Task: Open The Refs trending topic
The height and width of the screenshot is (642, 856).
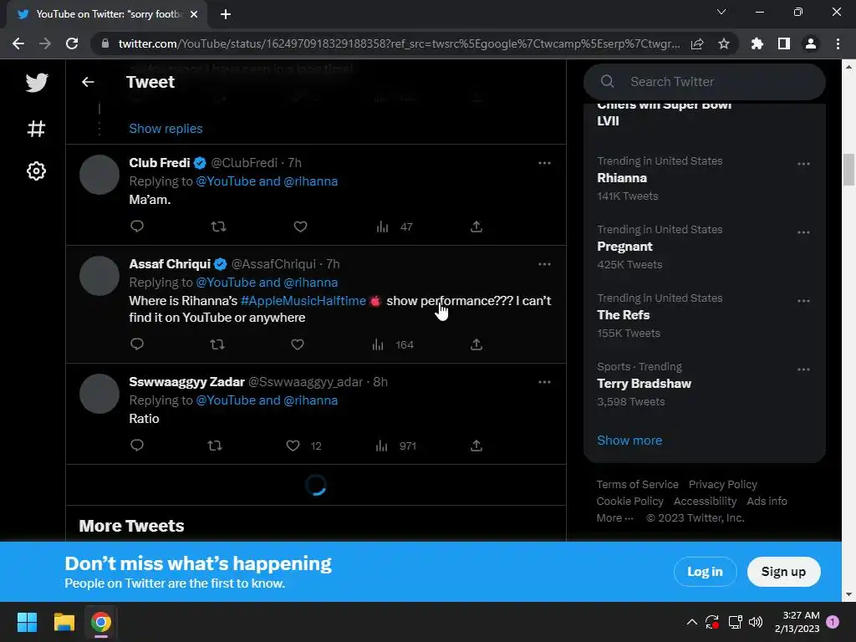Action: (623, 315)
